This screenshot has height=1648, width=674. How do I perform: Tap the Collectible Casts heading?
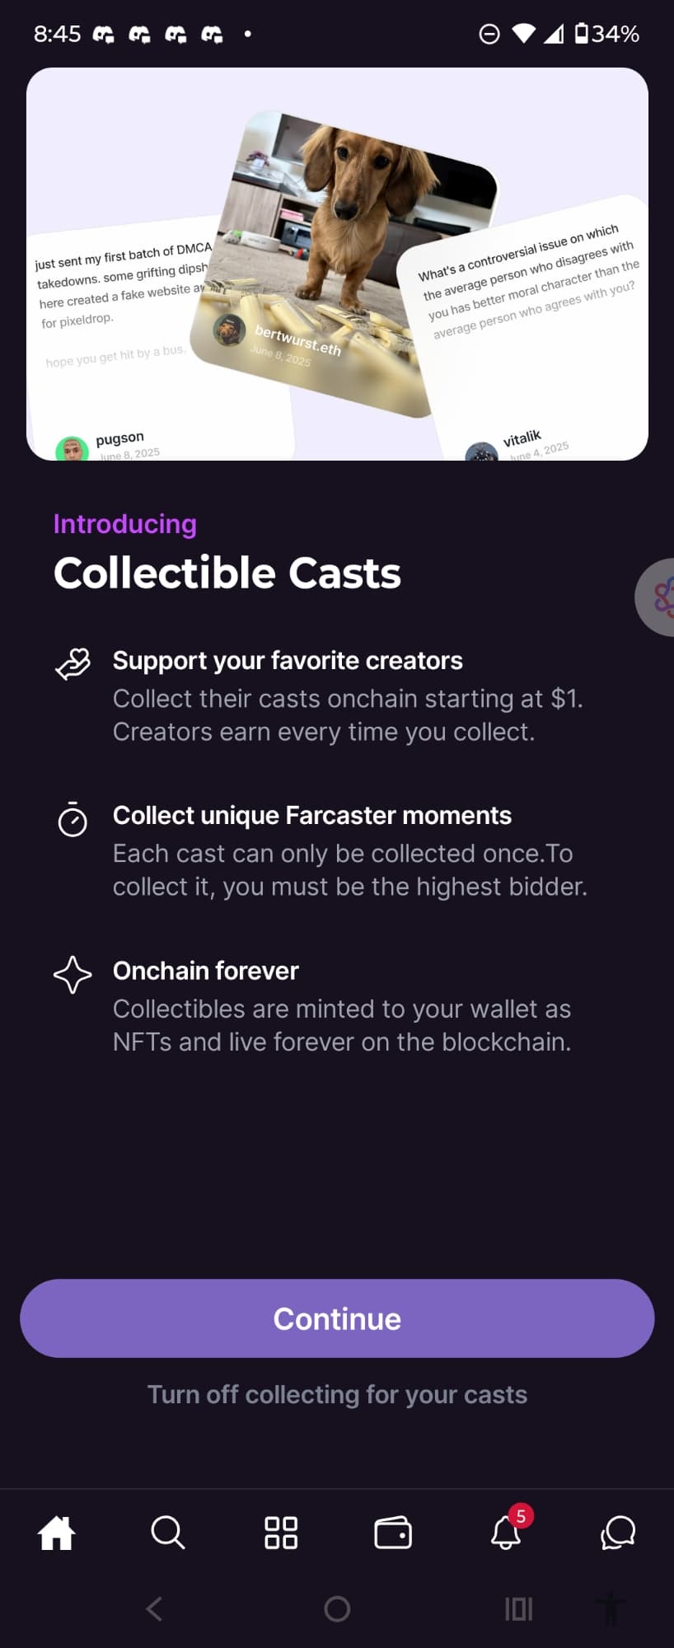coord(227,573)
